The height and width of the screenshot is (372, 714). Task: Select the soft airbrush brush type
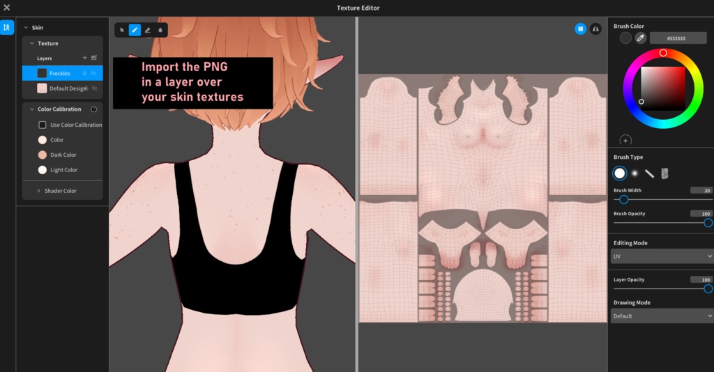[x=635, y=173]
